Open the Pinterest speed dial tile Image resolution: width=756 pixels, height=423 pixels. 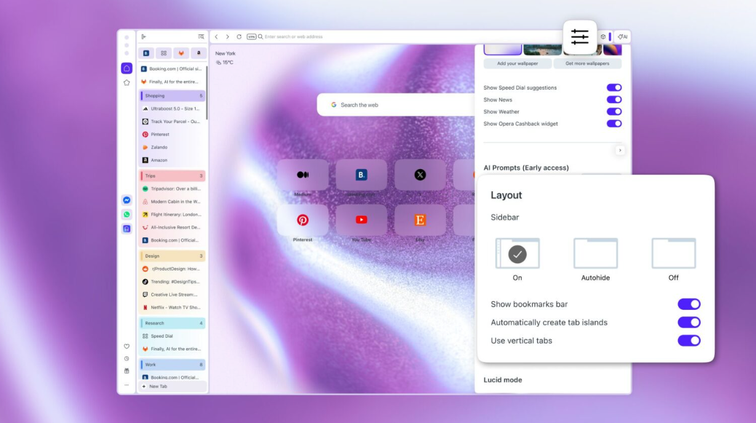(x=303, y=220)
